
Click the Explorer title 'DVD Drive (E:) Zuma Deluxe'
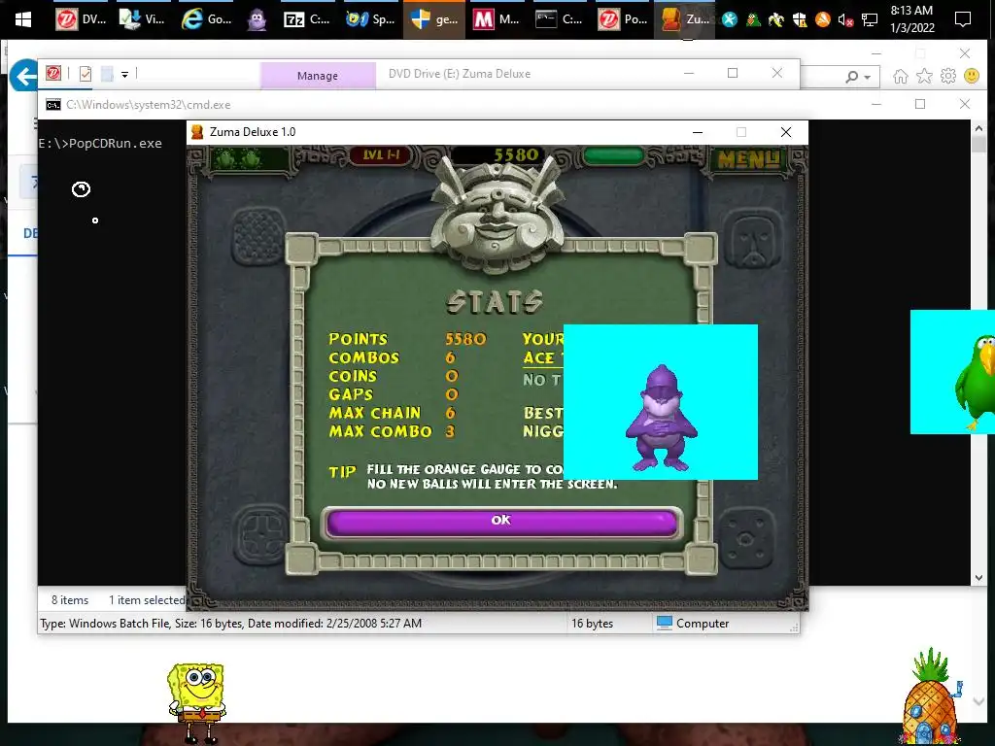coord(460,74)
